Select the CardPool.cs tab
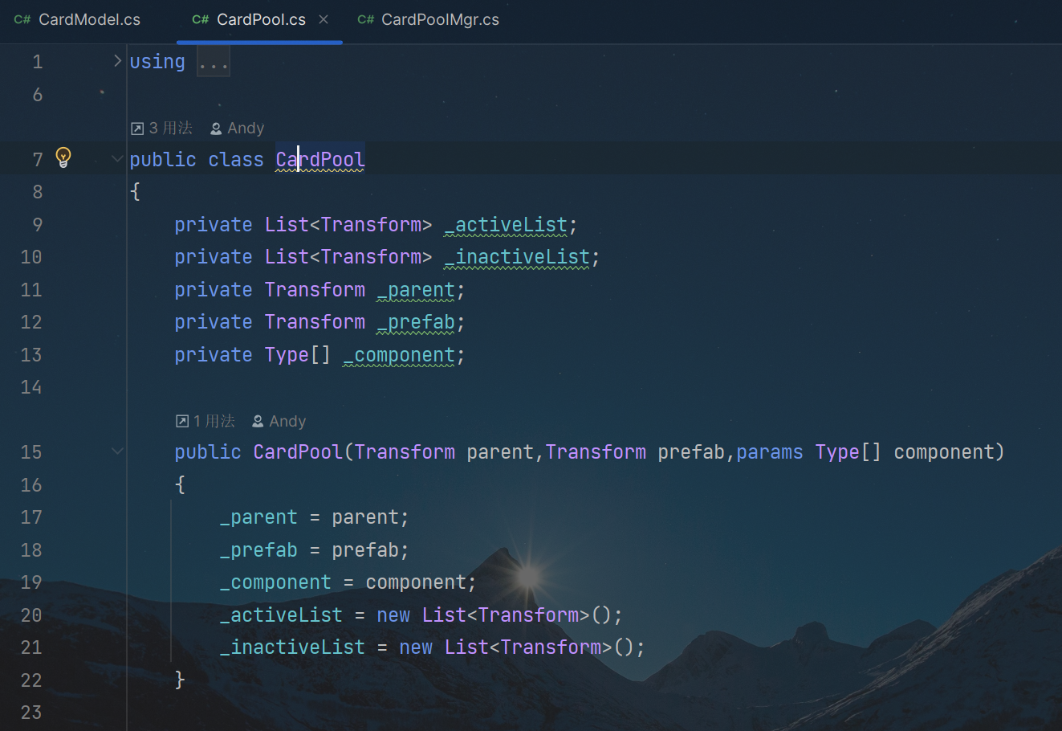This screenshot has width=1062, height=731. pyautogui.click(x=261, y=20)
